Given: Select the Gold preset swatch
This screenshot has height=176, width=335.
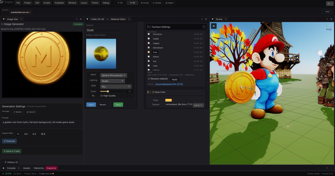Looking at the screenshot, I should pos(149,52).
